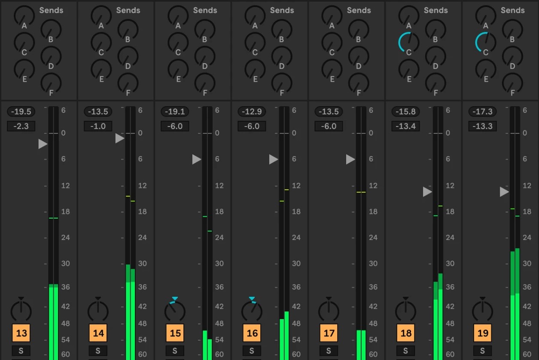
Task: Click Send E knob on track 19
Action: point(486,69)
